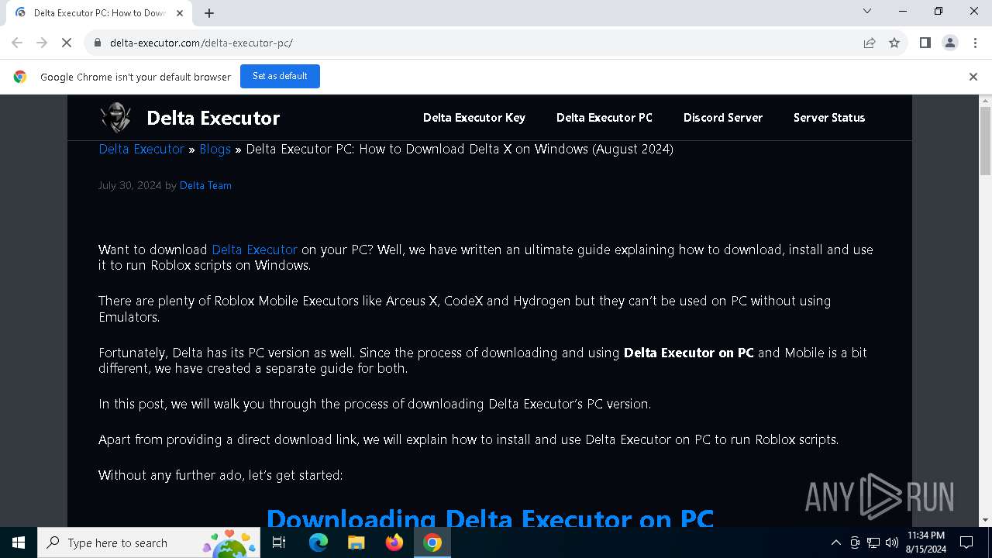992x558 pixels.
Task: Launch Firefox from the taskbar
Action: click(x=394, y=542)
